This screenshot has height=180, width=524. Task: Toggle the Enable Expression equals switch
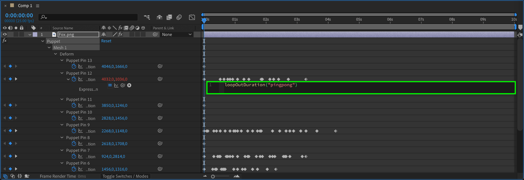click(x=110, y=85)
